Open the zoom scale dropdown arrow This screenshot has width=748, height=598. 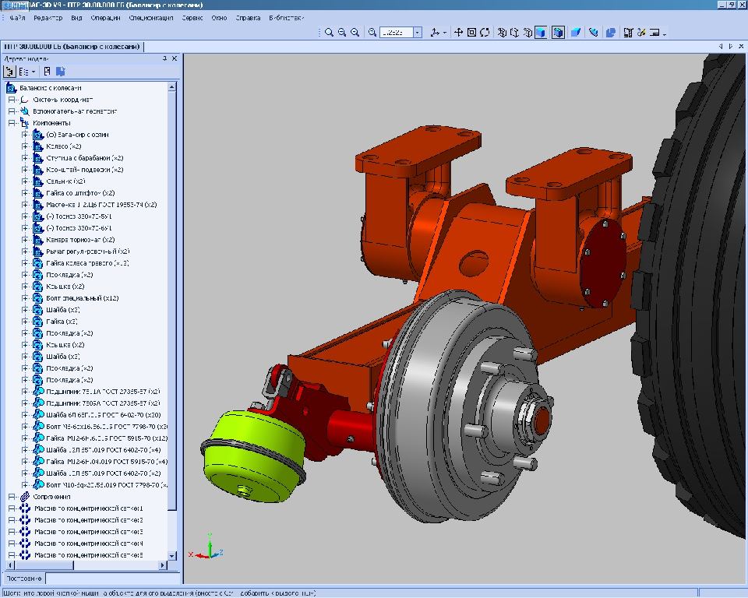(417, 33)
